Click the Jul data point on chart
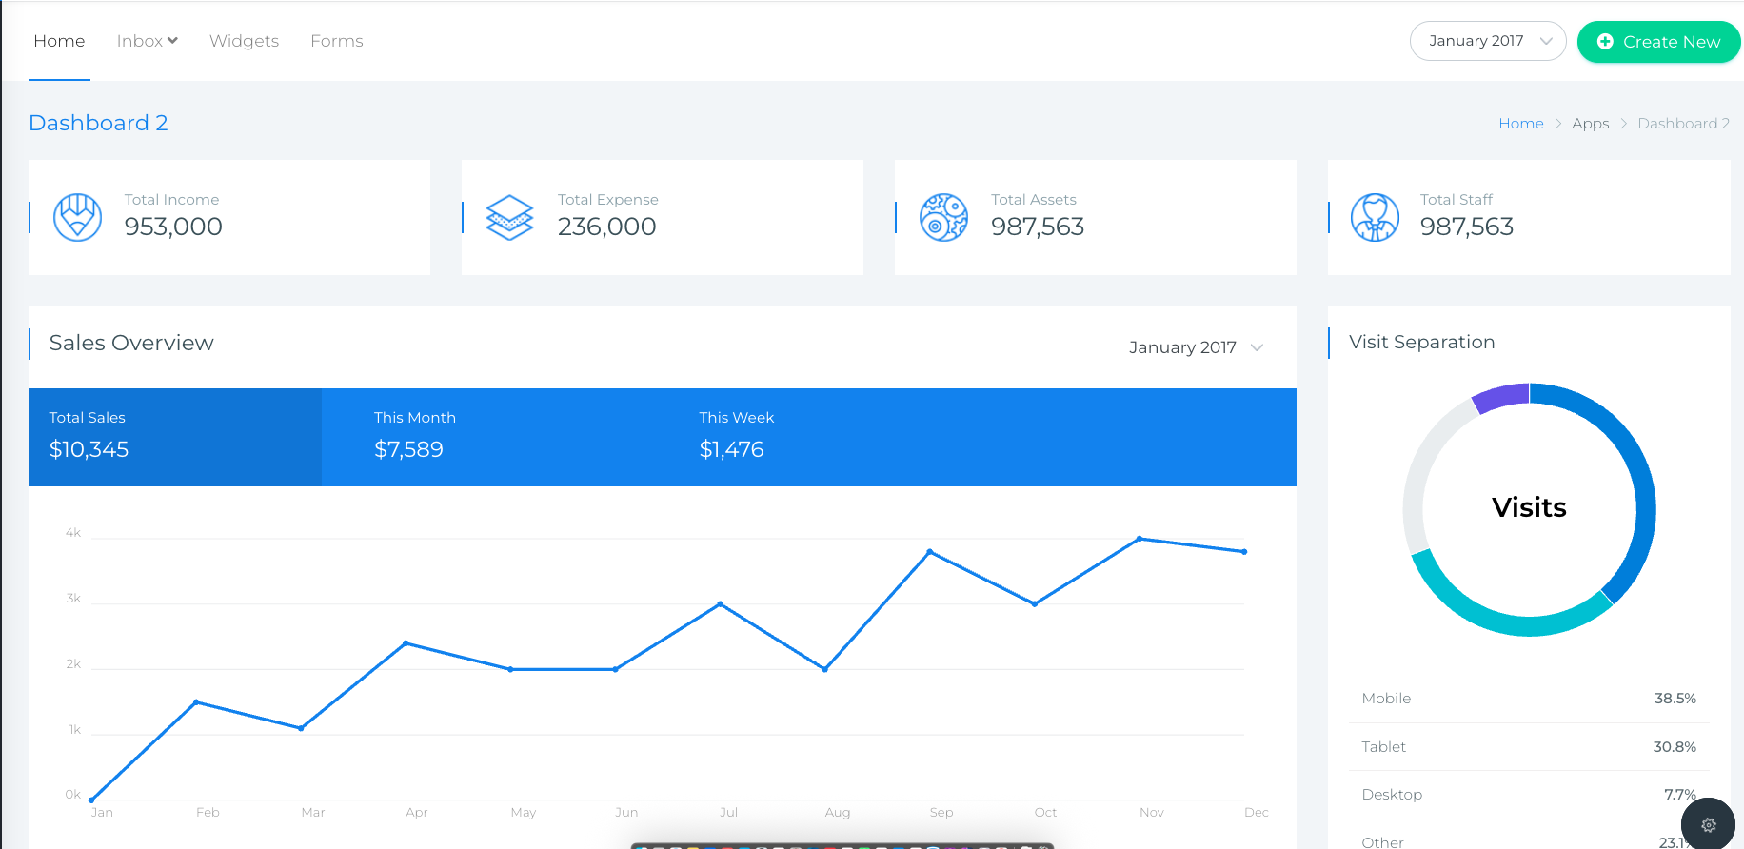 click(x=720, y=604)
